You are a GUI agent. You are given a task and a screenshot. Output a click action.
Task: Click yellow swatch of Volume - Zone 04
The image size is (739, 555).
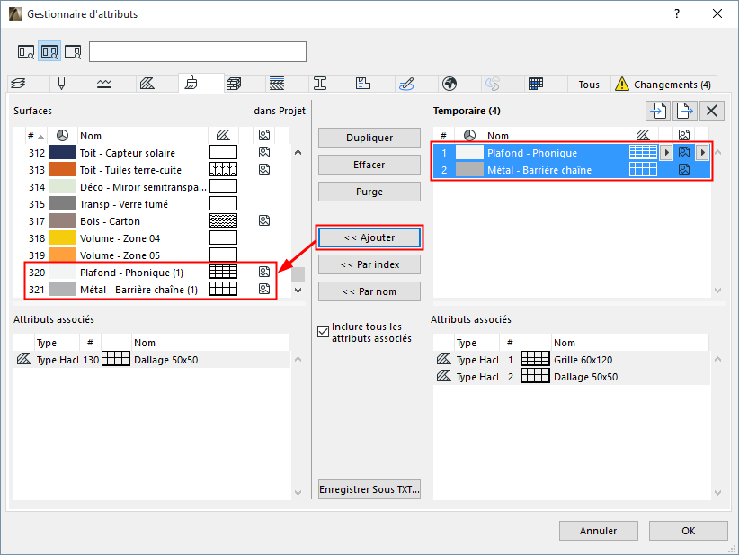tap(62, 237)
